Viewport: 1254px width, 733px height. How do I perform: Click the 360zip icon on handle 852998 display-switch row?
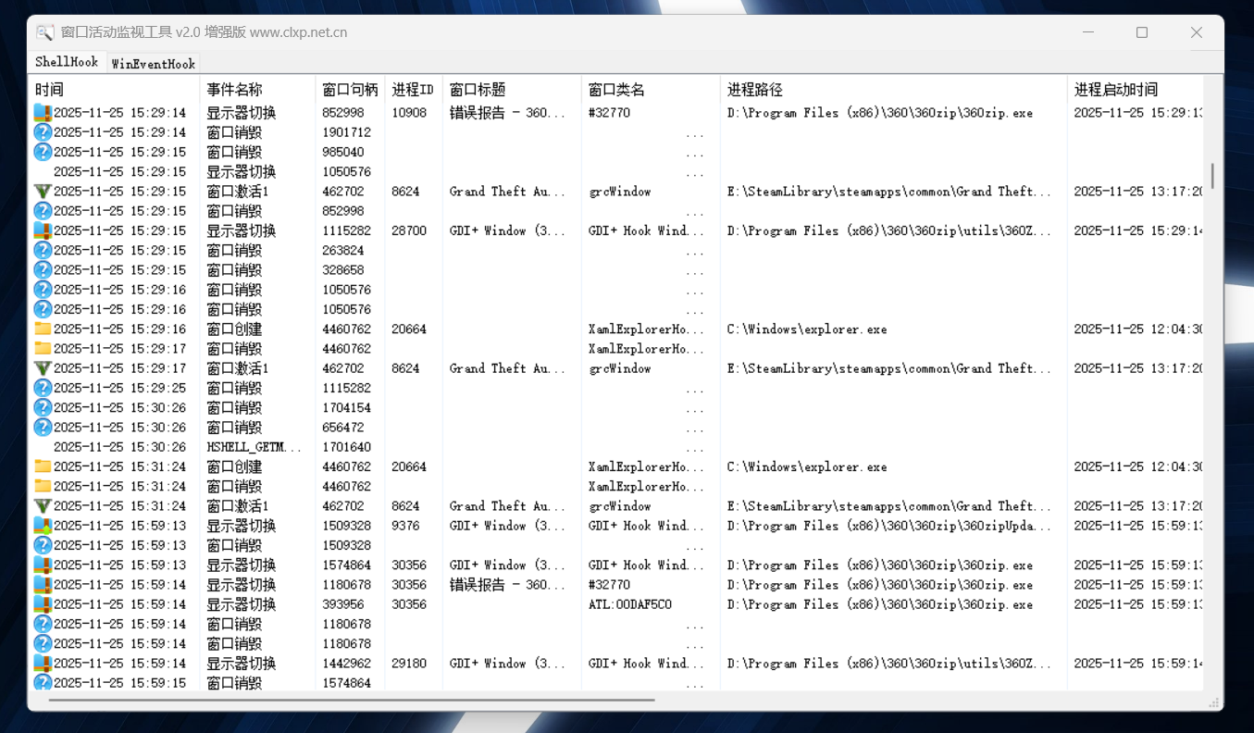coord(43,113)
